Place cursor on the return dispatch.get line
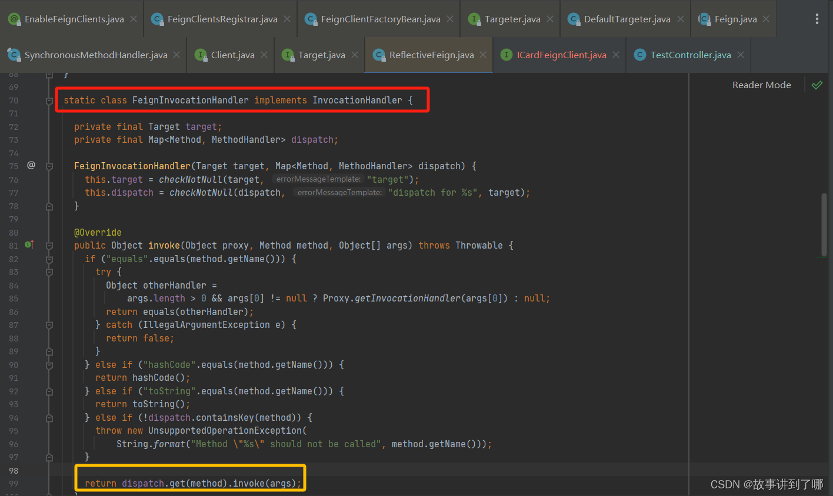 point(193,484)
